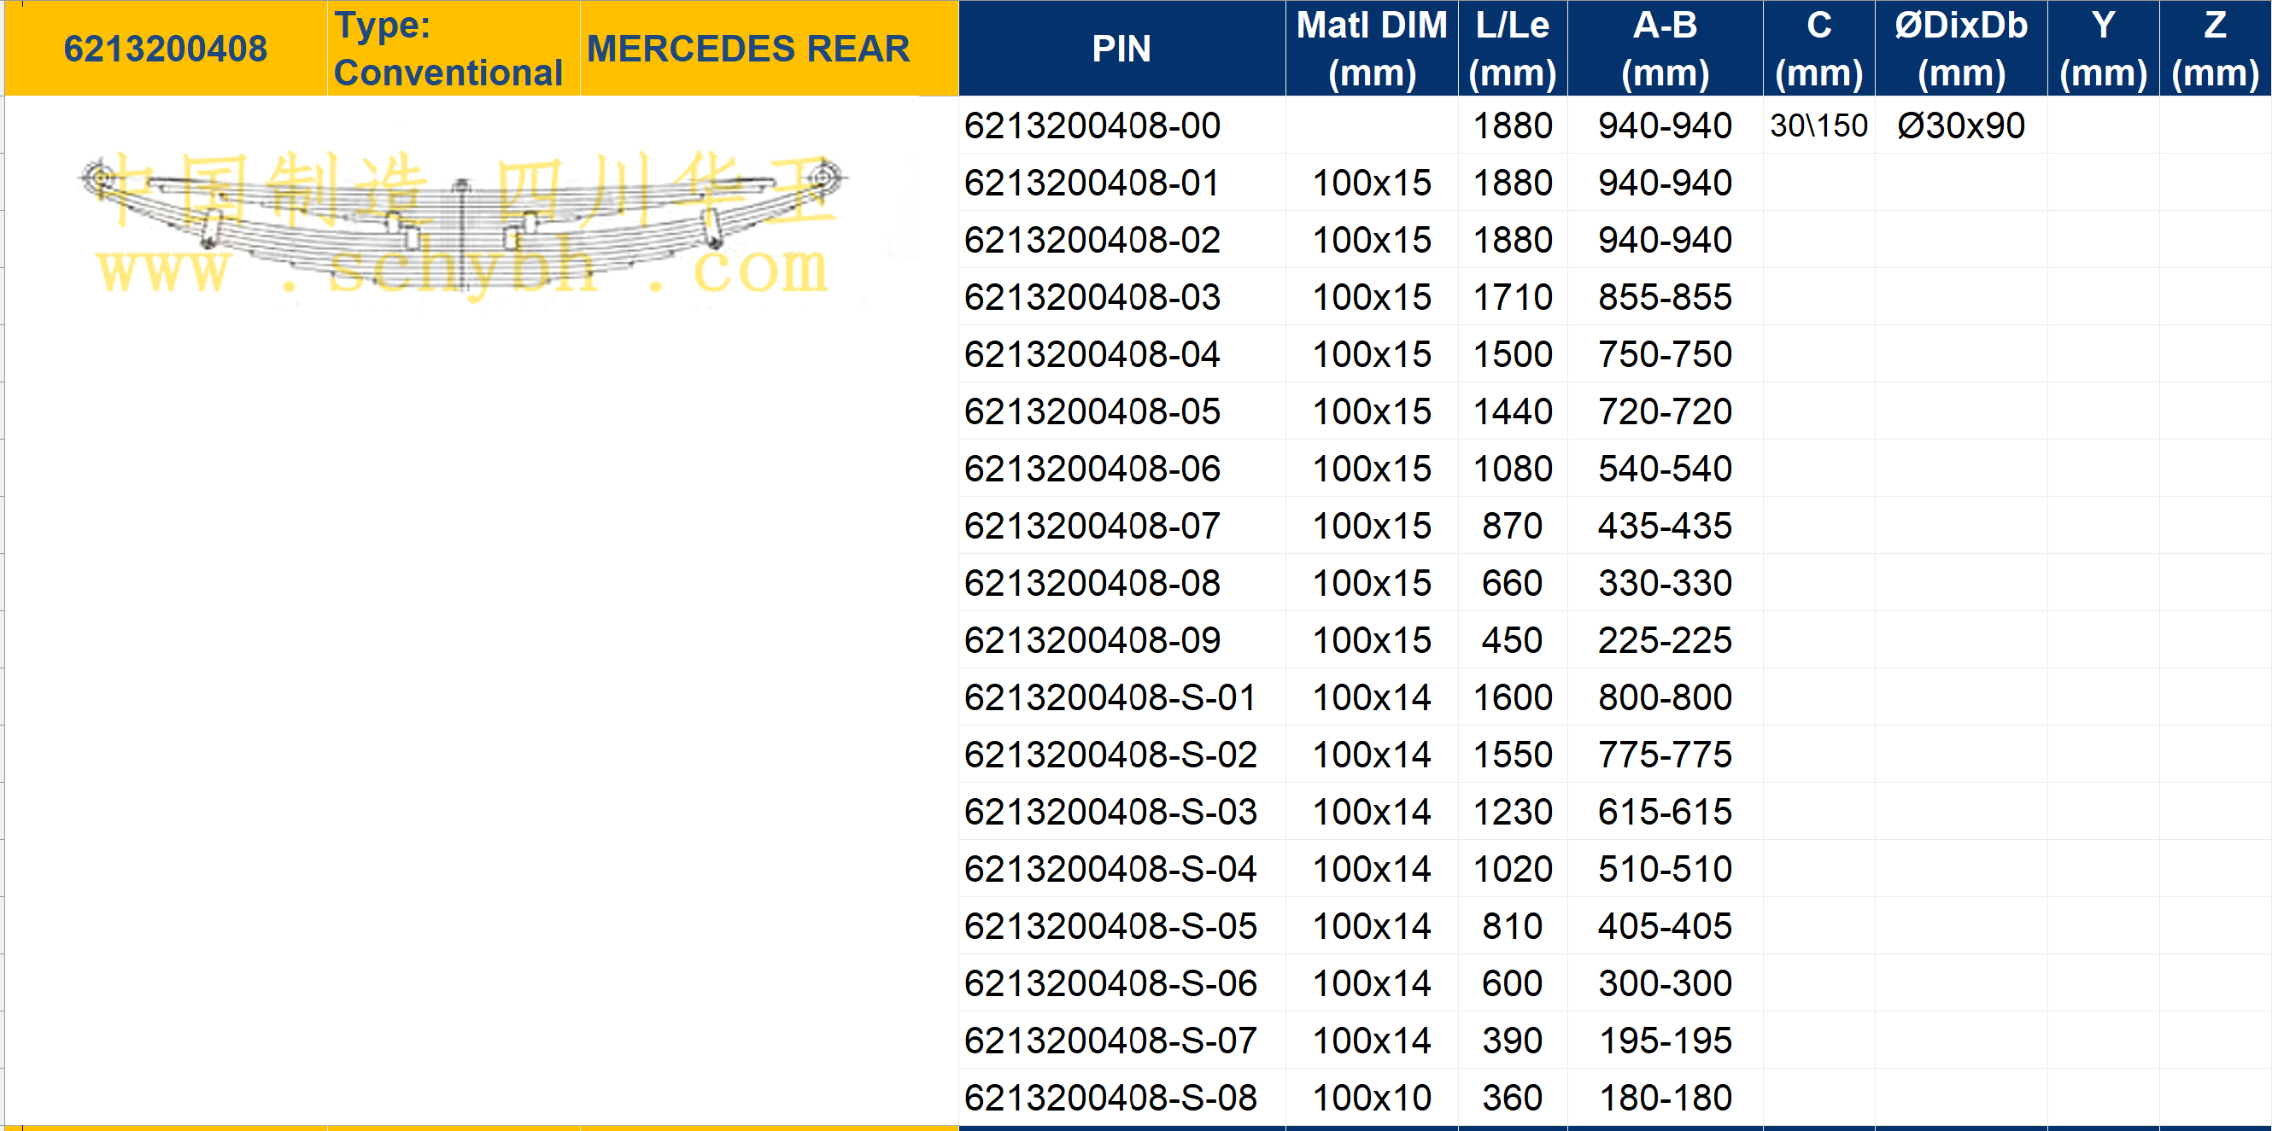This screenshot has width=2272, height=1131.
Task: Select the 435-435 cell
Action: (x=1666, y=526)
